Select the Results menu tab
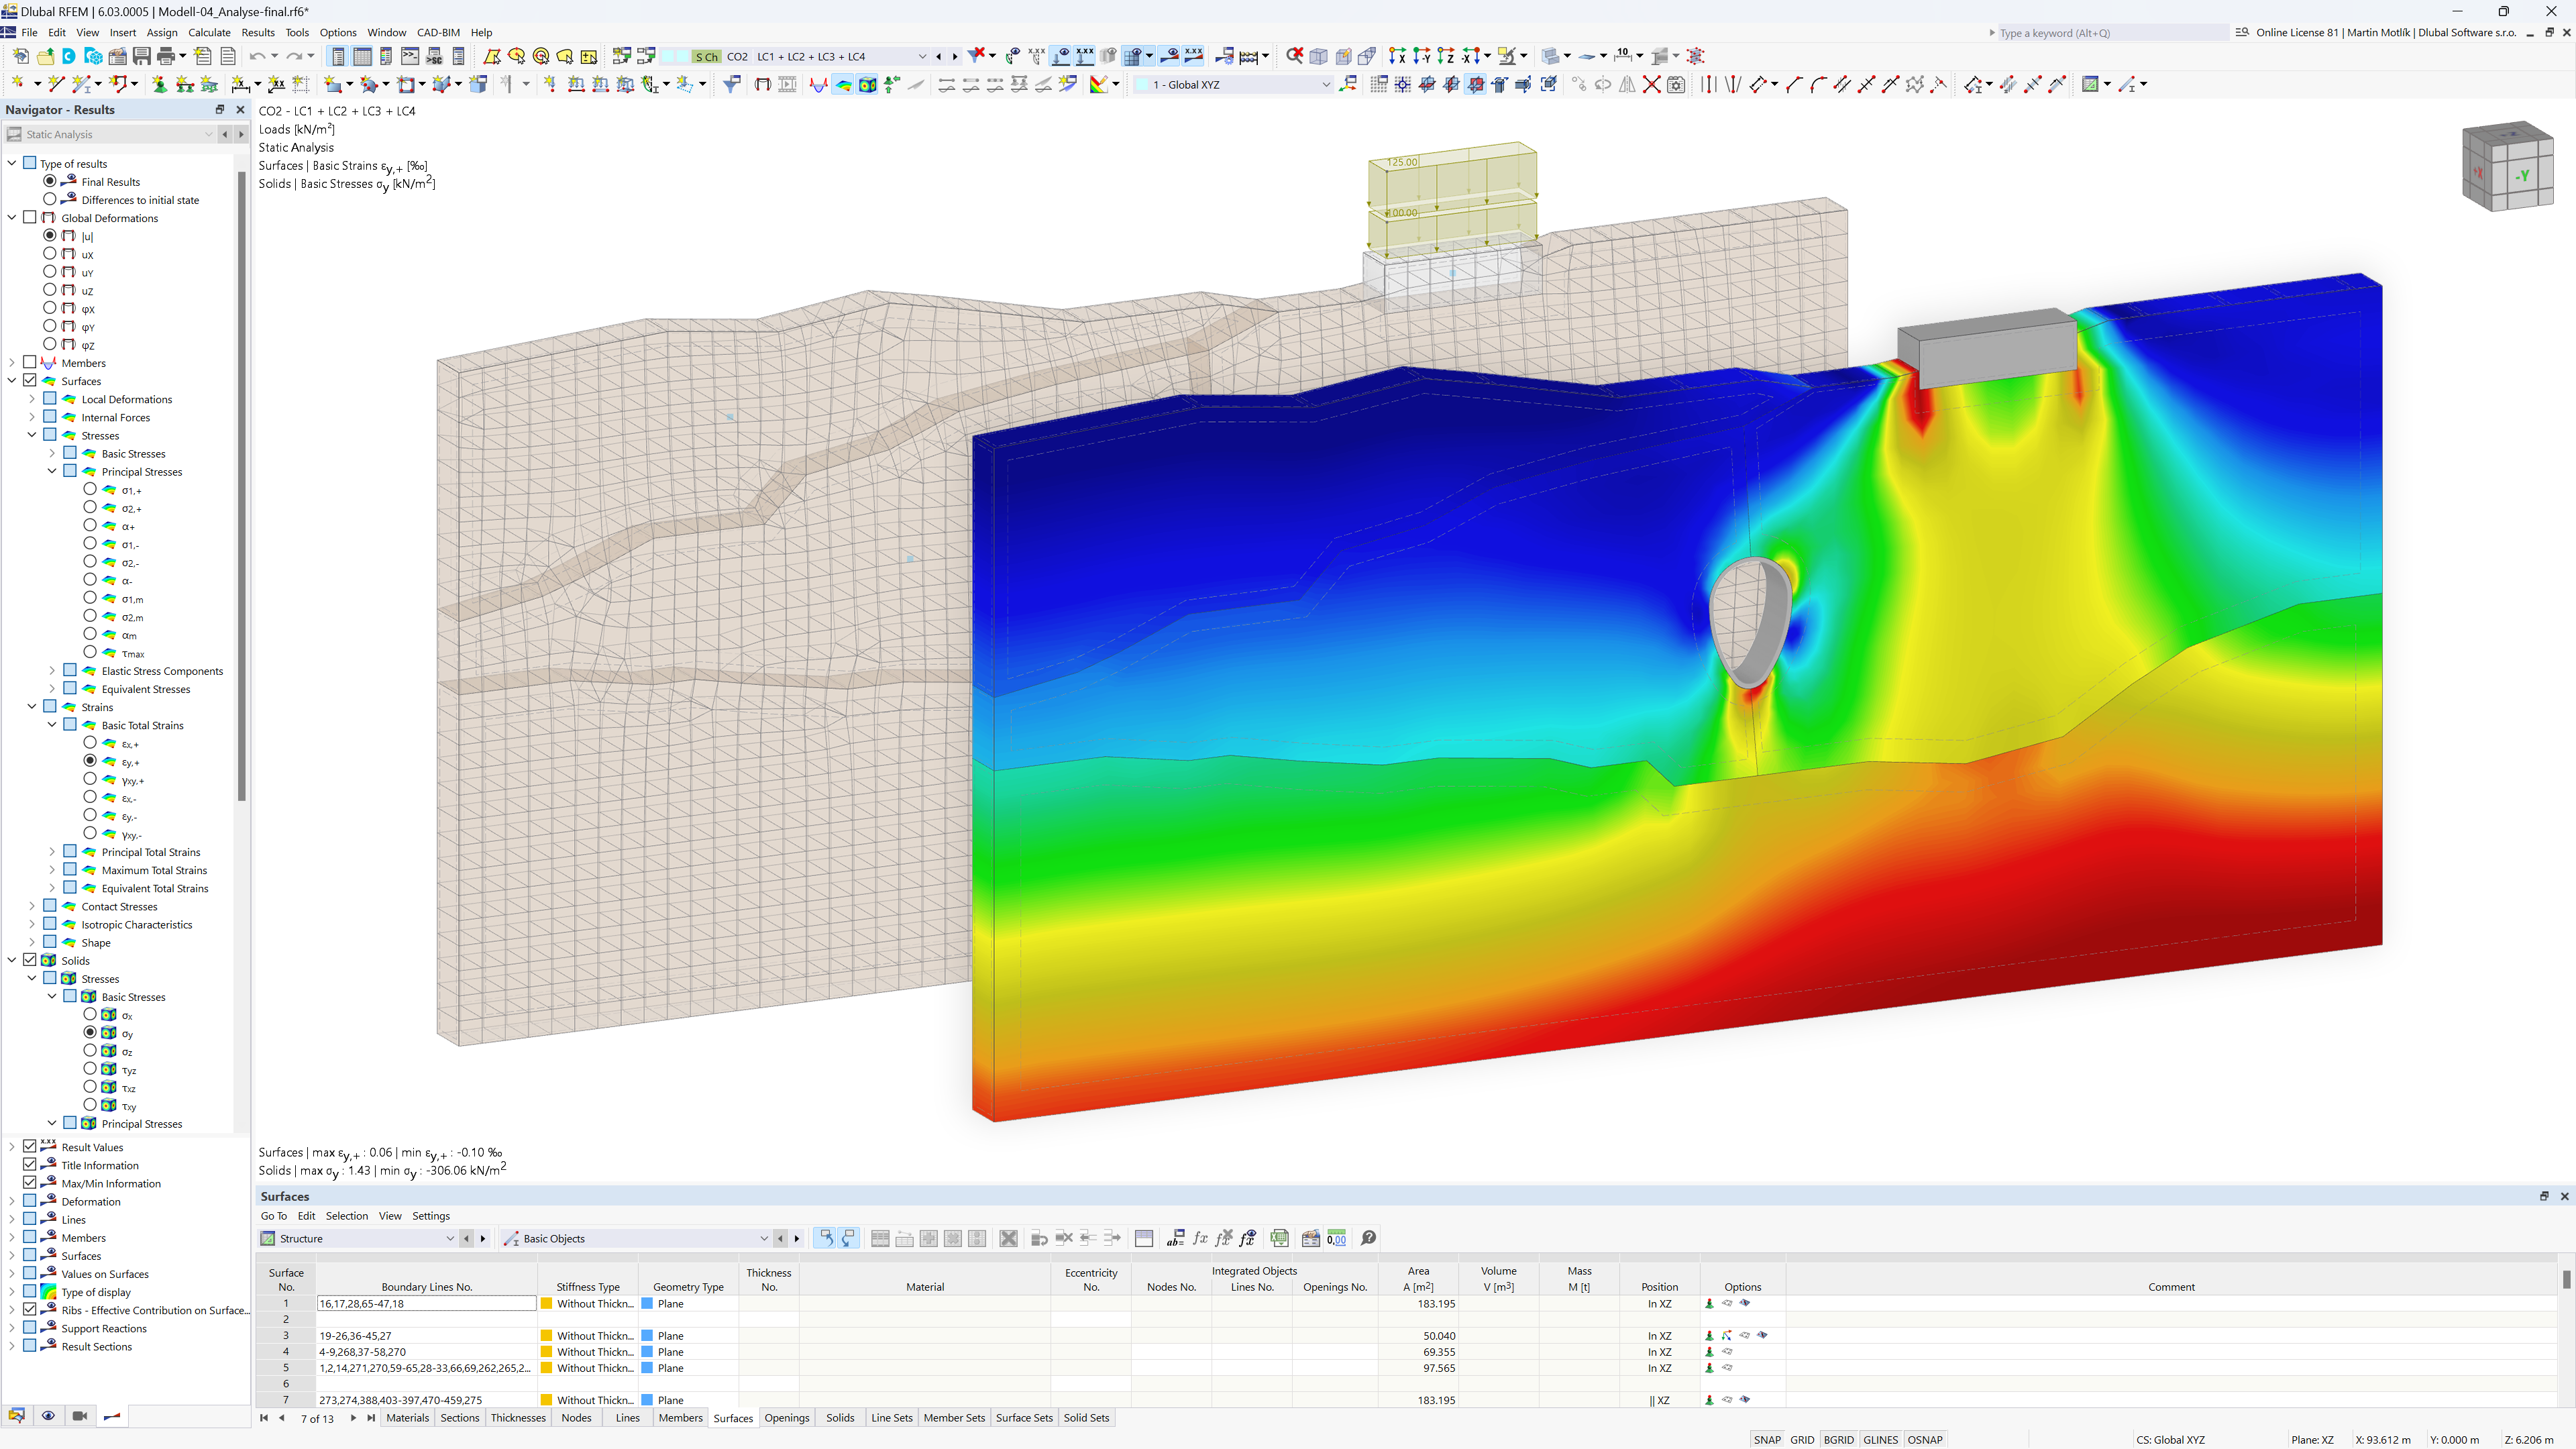Screen dimensions: 2576x1449 (256, 32)
